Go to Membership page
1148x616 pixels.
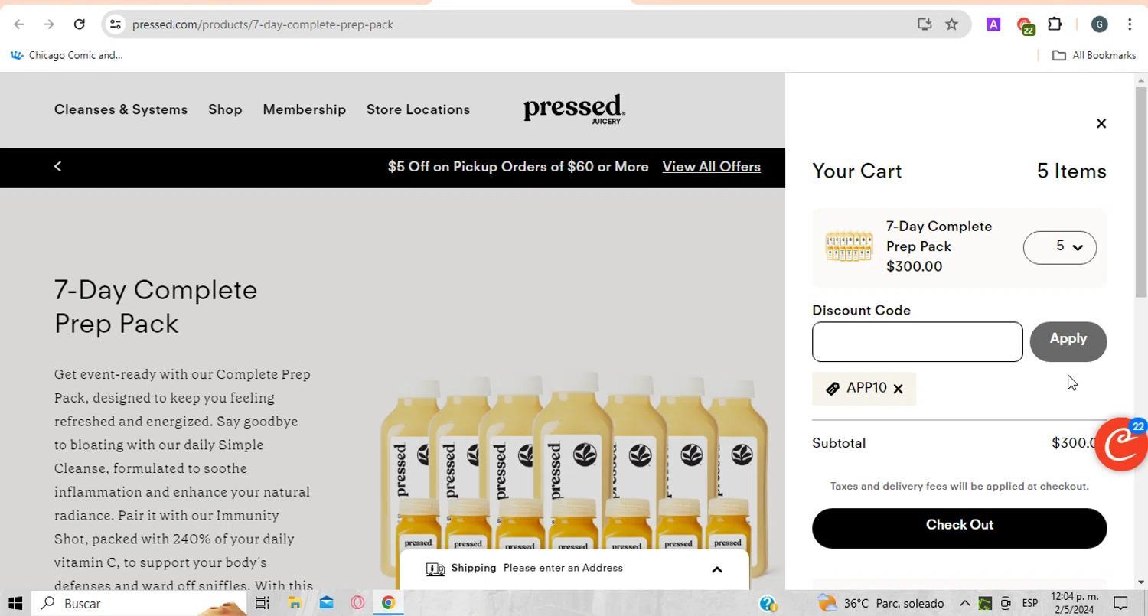click(304, 109)
